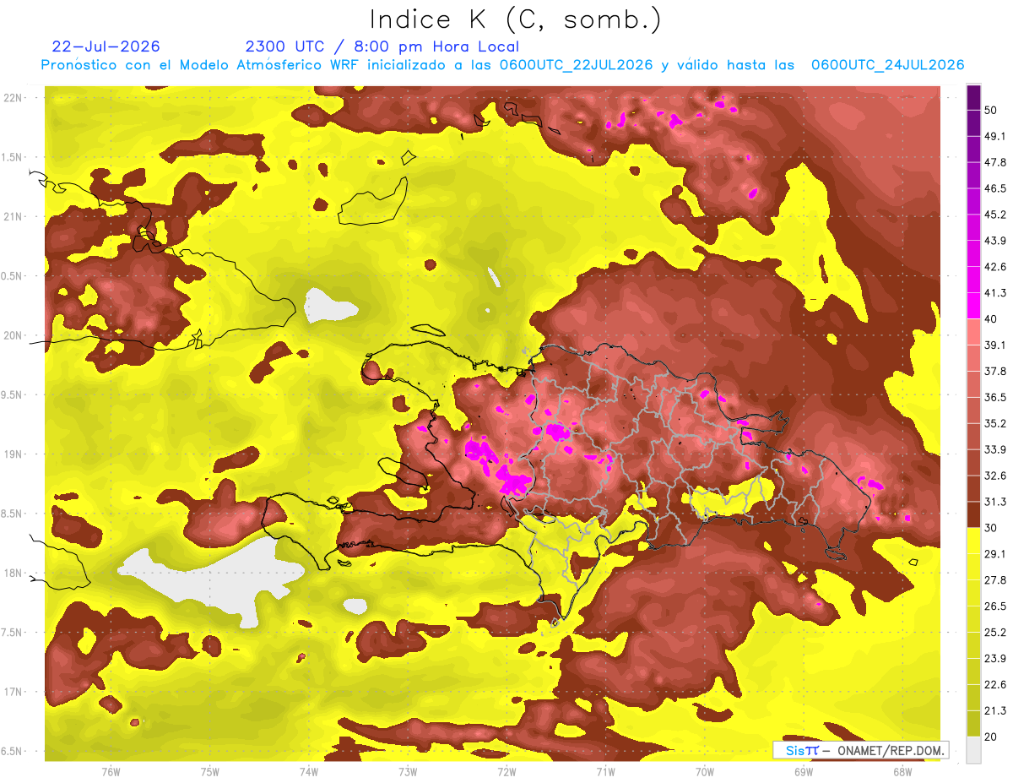Click the longitude axis label "75W"

(x=210, y=771)
